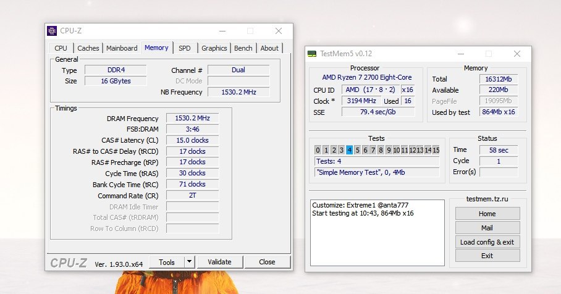Click test number 8 box
This screenshot has width=561, height=294.
pos(381,150)
